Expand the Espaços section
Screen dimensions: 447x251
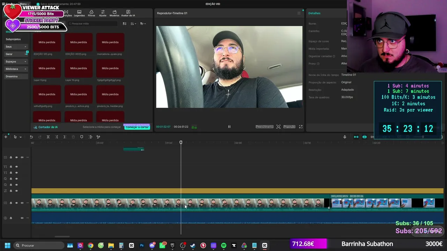click(x=16, y=61)
